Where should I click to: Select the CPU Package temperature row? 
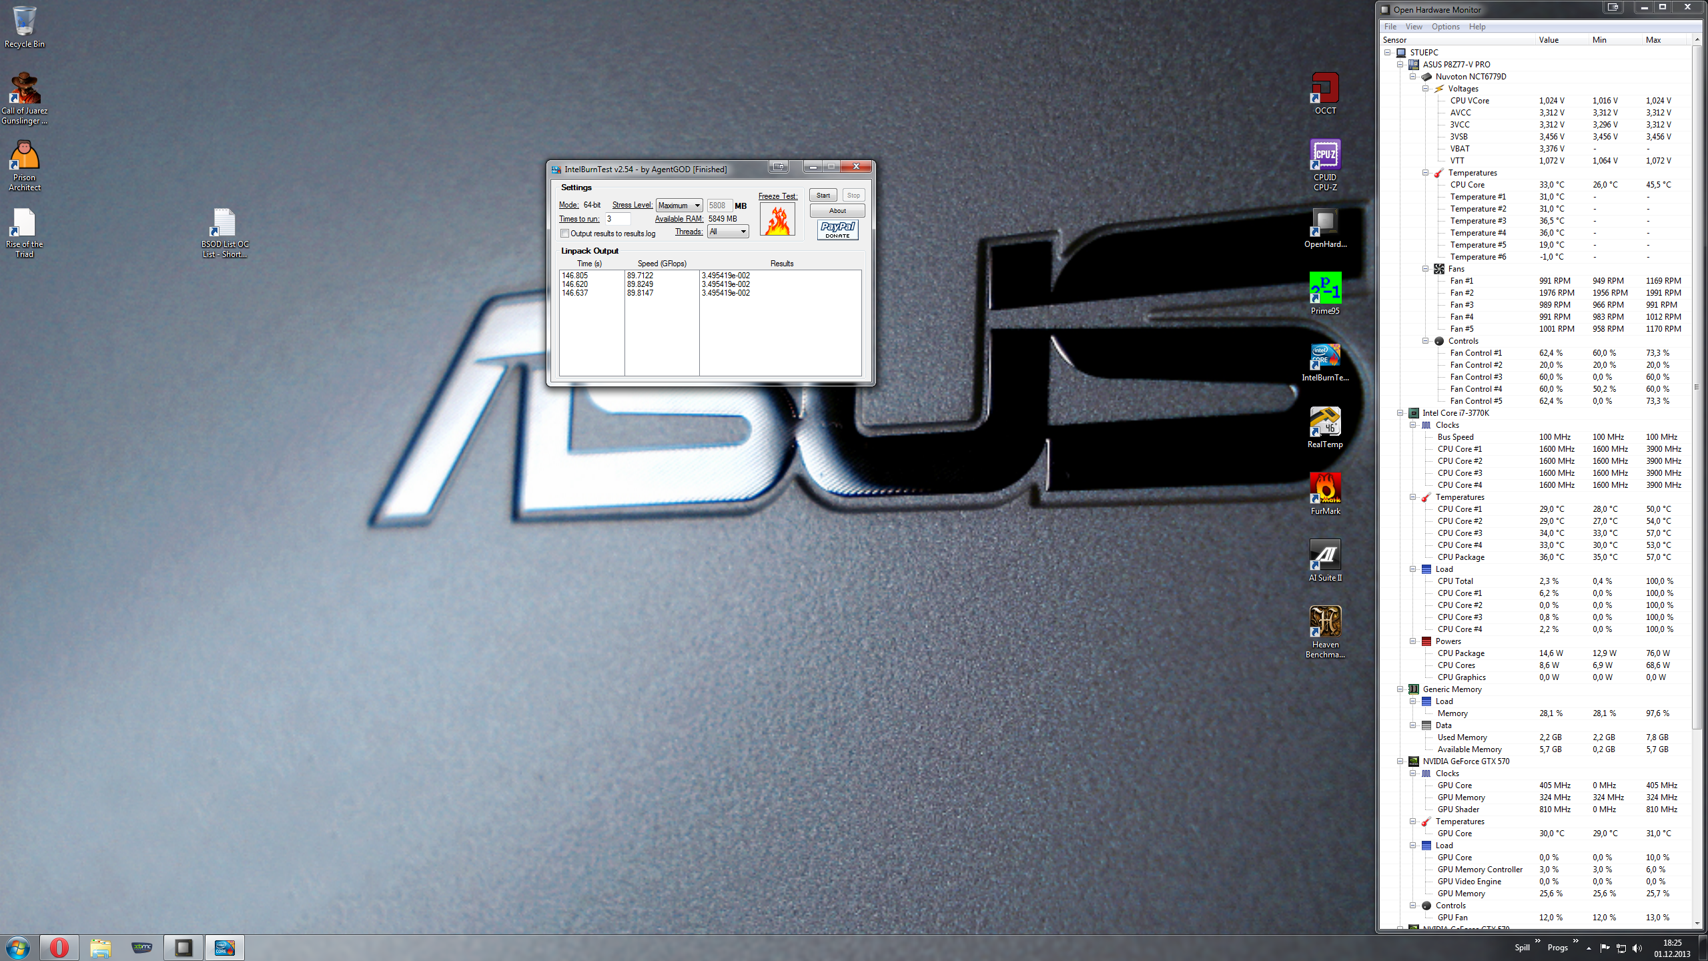point(1537,557)
